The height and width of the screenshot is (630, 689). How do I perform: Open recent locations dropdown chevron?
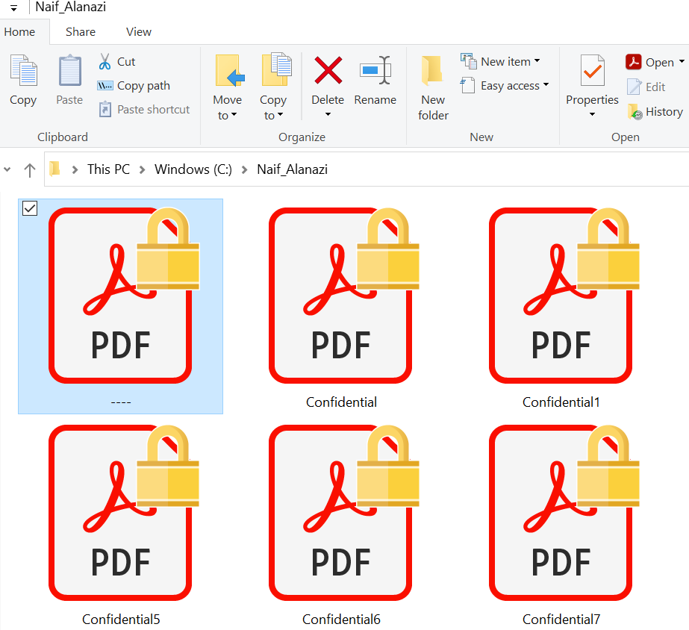7,169
